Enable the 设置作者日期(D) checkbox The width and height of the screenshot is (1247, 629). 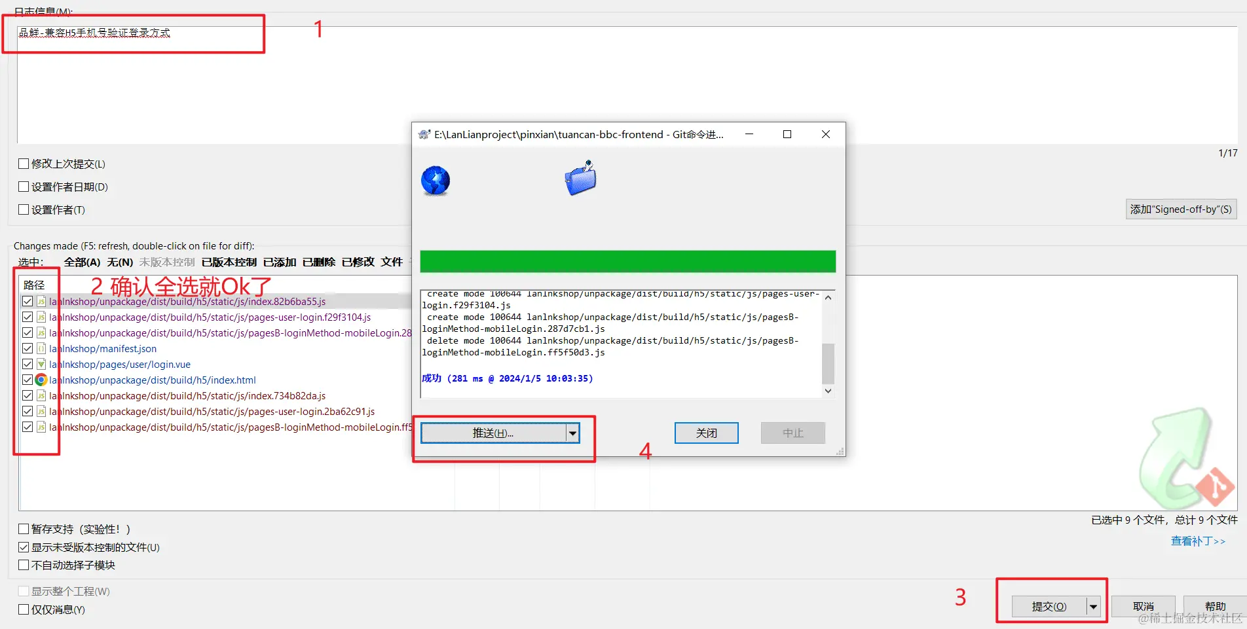24,187
